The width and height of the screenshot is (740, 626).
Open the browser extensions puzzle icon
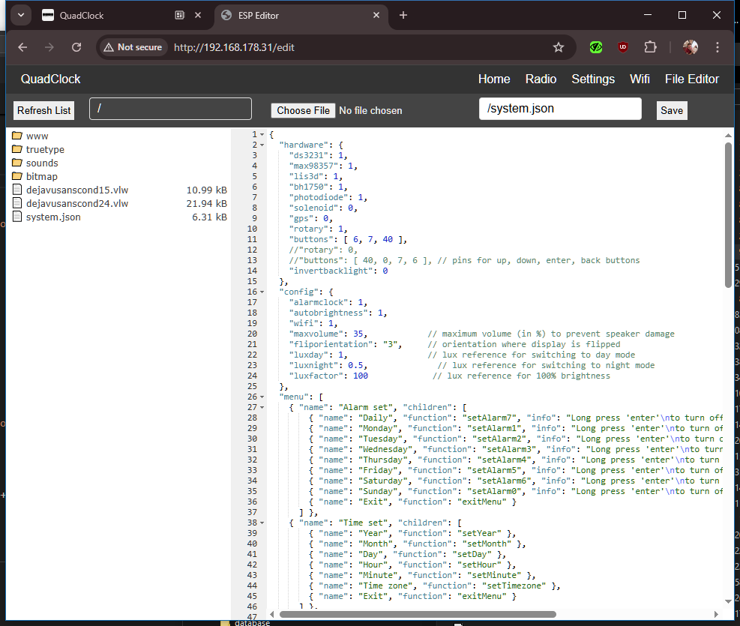(652, 46)
